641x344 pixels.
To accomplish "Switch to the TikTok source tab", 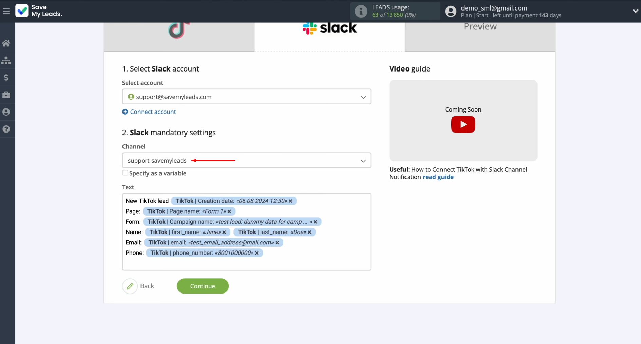I will (x=179, y=37).
